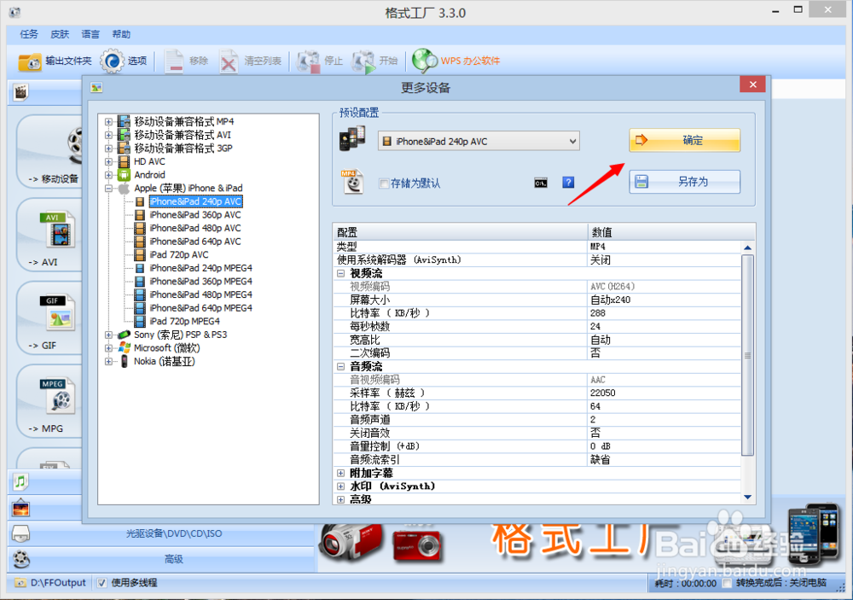Click the video 比特率 value 288
Viewport: 853px width, 600px height.
(x=598, y=313)
